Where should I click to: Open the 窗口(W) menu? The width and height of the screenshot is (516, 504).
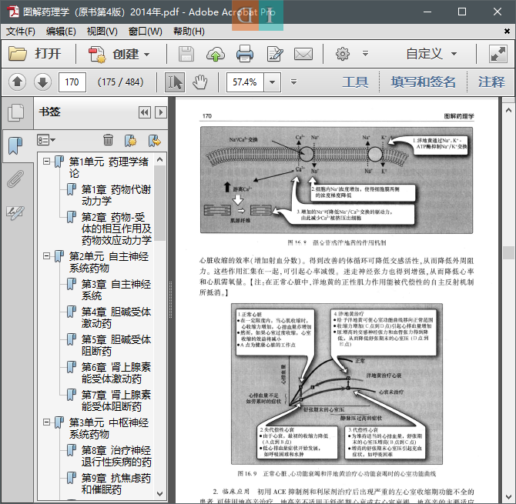pos(145,32)
